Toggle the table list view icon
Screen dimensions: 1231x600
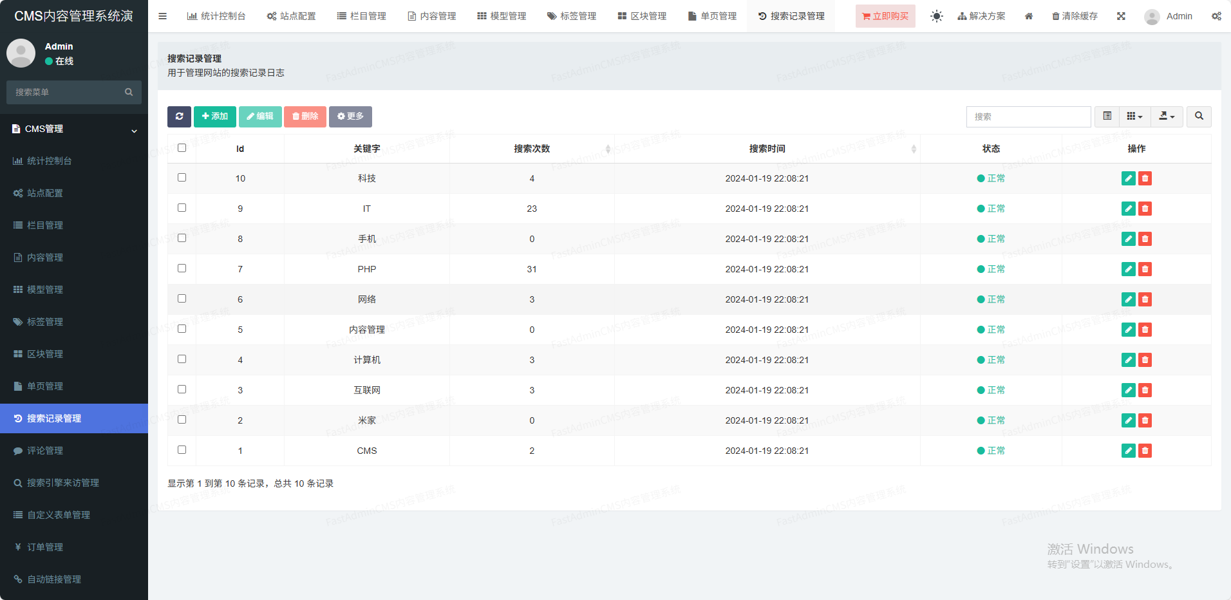click(x=1107, y=117)
